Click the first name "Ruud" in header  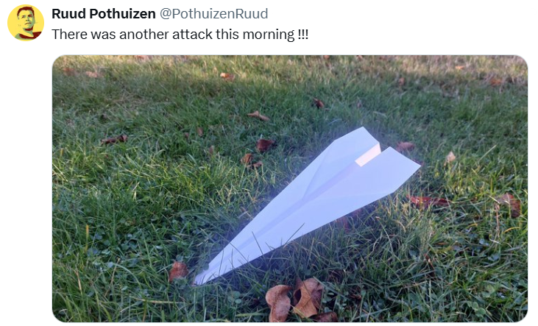click(x=68, y=14)
